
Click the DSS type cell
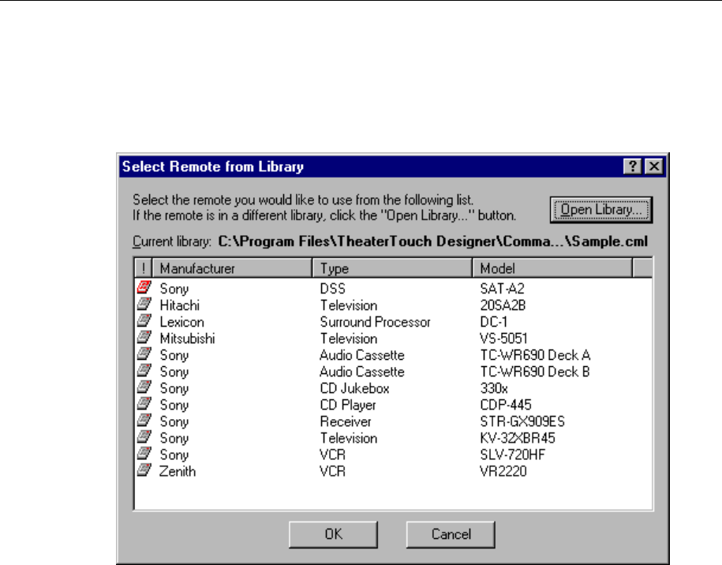pyautogui.click(x=332, y=289)
